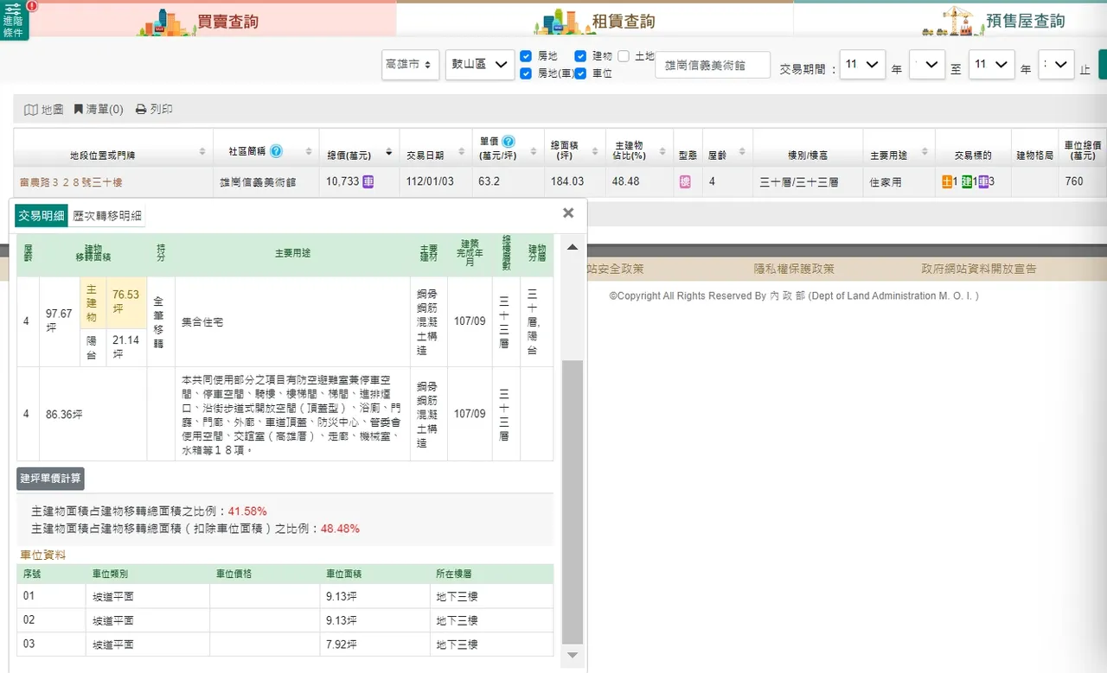Click purple 車 badge beside 10,733
Screen dimensions: 1107x673
368,181
